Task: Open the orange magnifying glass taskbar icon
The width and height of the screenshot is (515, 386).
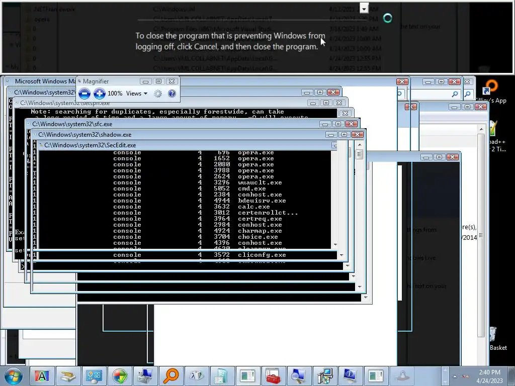Action: pyautogui.click(x=170, y=376)
